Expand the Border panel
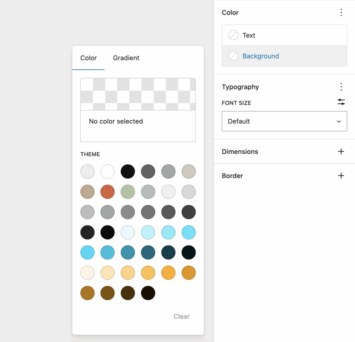This screenshot has height=342, width=355. (x=232, y=176)
